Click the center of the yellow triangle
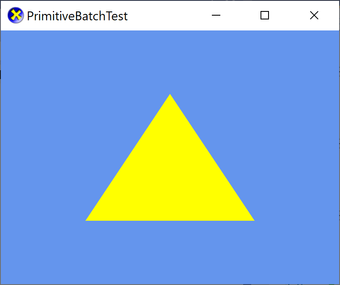Image resolution: width=340 pixels, height=285 pixels. point(170,178)
